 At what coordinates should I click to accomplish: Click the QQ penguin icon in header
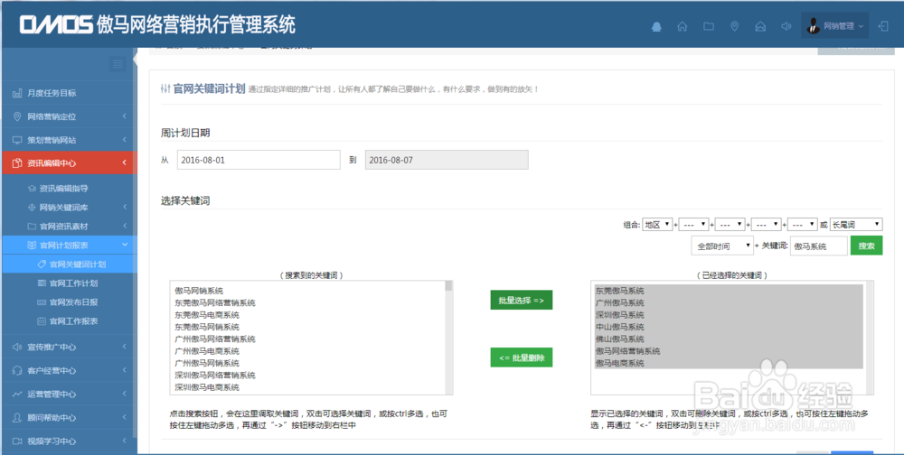tap(656, 26)
